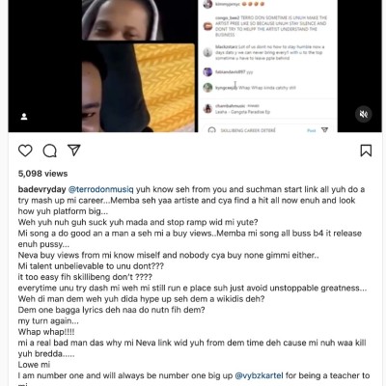Open the congo_bee2 commenter's lips avatar

coord(207,26)
